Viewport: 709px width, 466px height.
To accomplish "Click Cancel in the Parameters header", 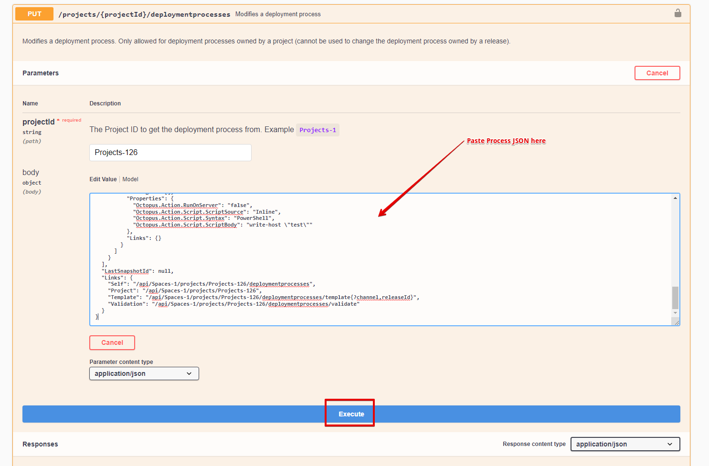I will [x=657, y=72].
